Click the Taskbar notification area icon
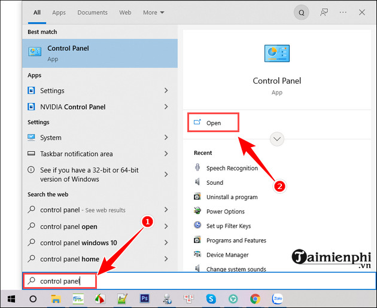 click(x=31, y=154)
